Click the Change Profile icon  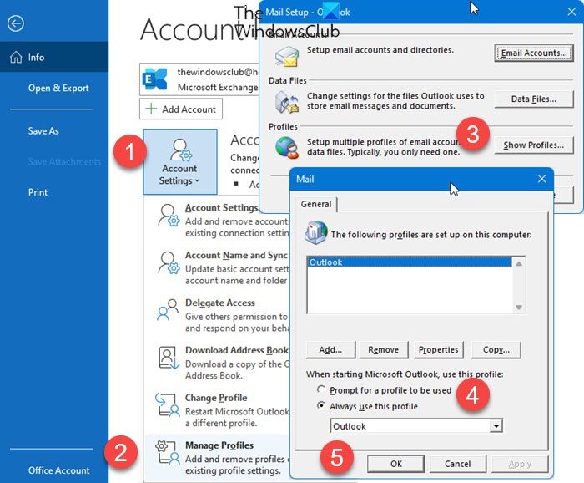point(167,404)
